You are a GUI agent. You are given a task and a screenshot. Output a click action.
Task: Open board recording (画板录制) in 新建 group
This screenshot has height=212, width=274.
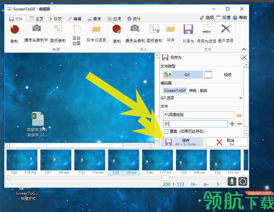click(x=58, y=34)
